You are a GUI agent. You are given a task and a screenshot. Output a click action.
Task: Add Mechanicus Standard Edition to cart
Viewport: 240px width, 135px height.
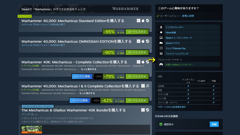tap(137, 32)
